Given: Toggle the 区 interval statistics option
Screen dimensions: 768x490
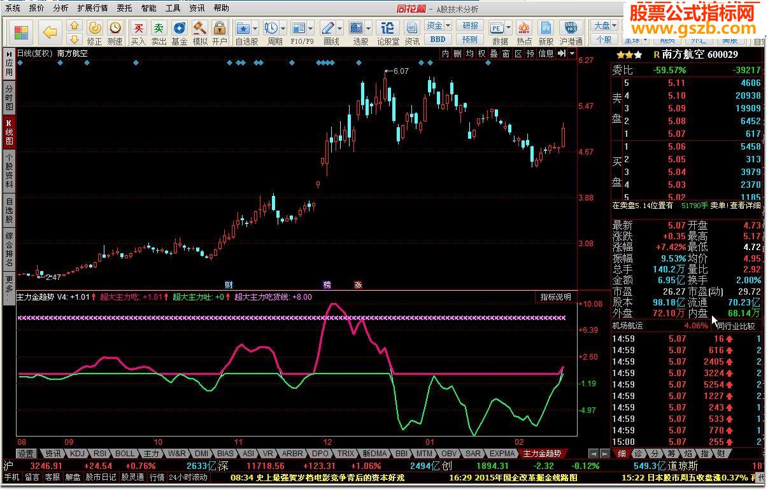Looking at the screenshot, I should (x=518, y=53).
